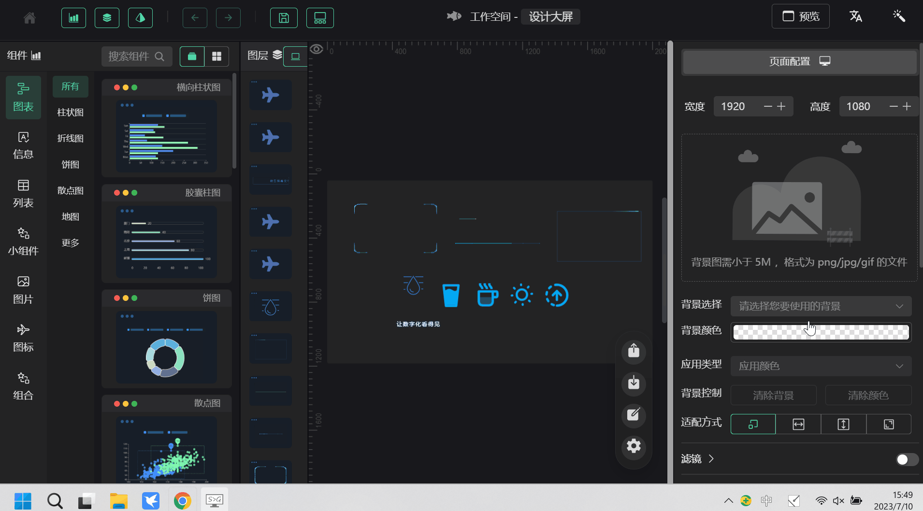Select the sun icon on the canvas
The height and width of the screenshot is (511, 923).
522,295
